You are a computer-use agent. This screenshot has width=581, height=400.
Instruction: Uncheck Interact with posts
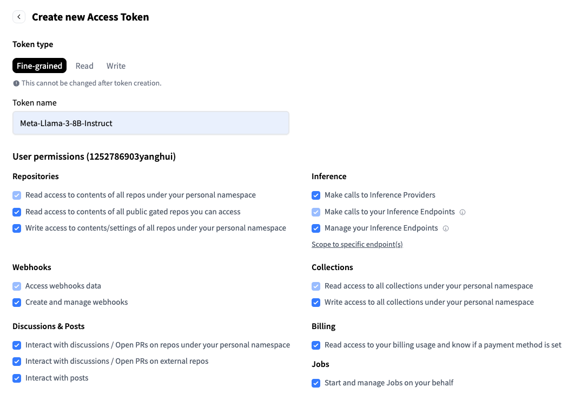(x=17, y=378)
